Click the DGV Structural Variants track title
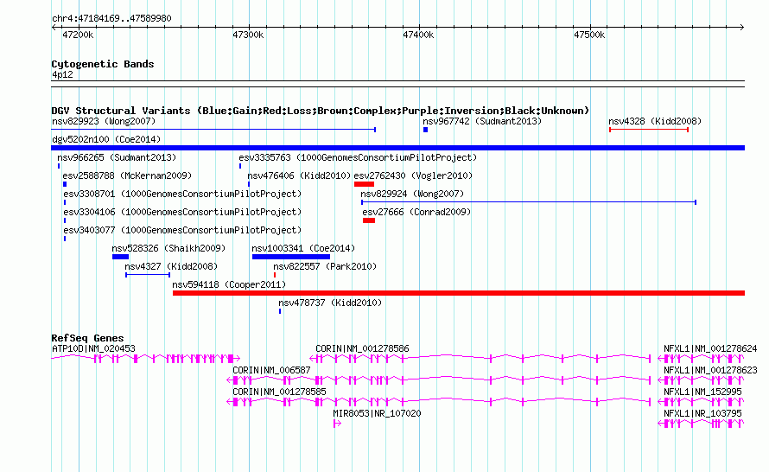The width and height of the screenshot is (769, 472). (321, 111)
